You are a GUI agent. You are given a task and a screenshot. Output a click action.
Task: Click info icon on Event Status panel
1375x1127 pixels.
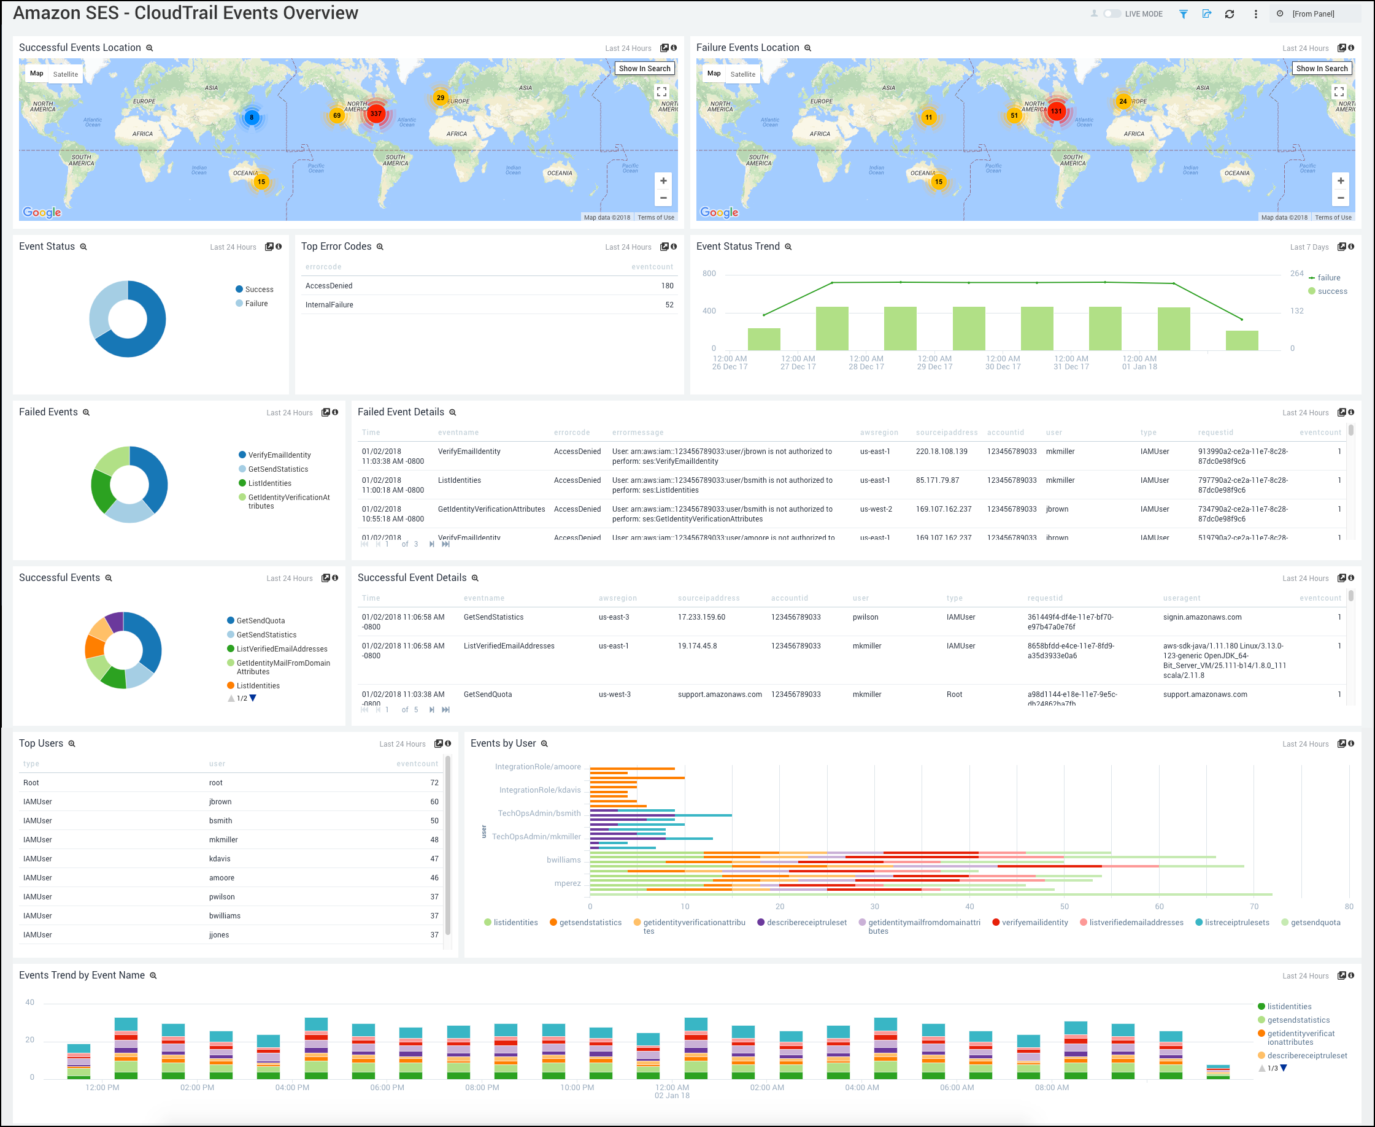[x=279, y=247]
